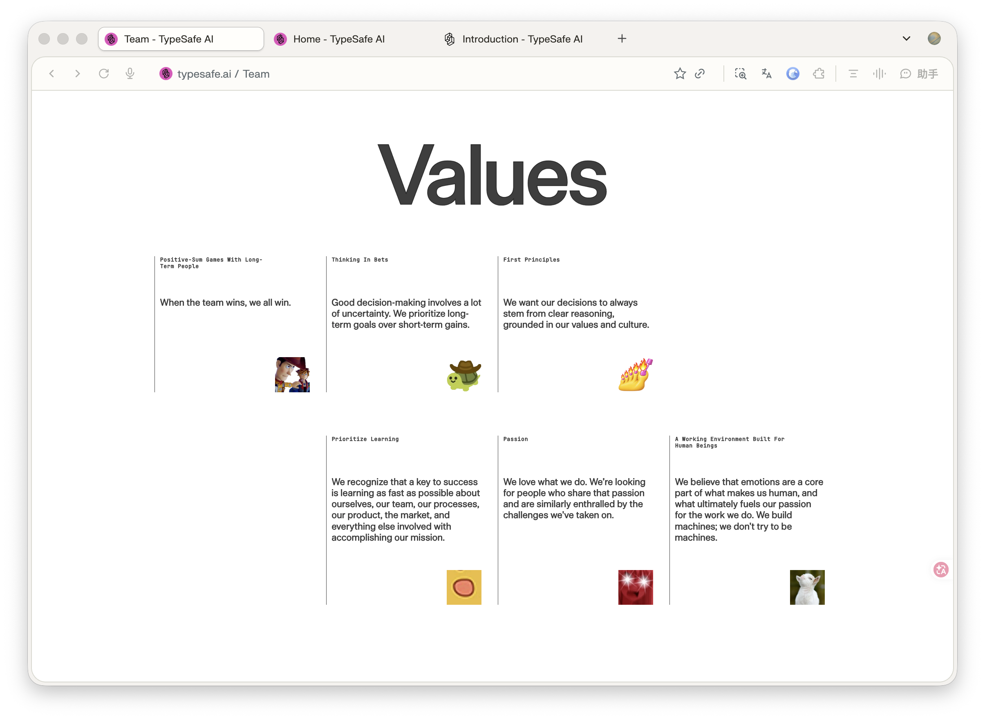Click the Values heading
This screenshot has height=720, width=985.
pyautogui.click(x=492, y=175)
